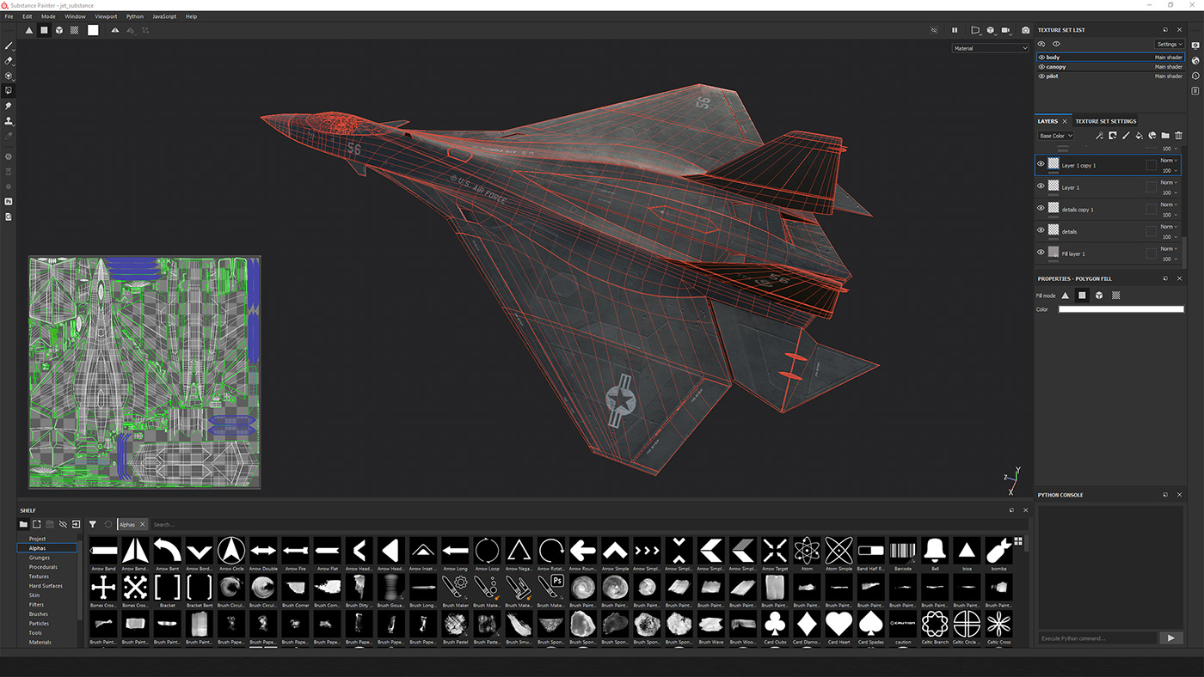Open the Python menu
This screenshot has width=1204, height=677.
pos(134,15)
